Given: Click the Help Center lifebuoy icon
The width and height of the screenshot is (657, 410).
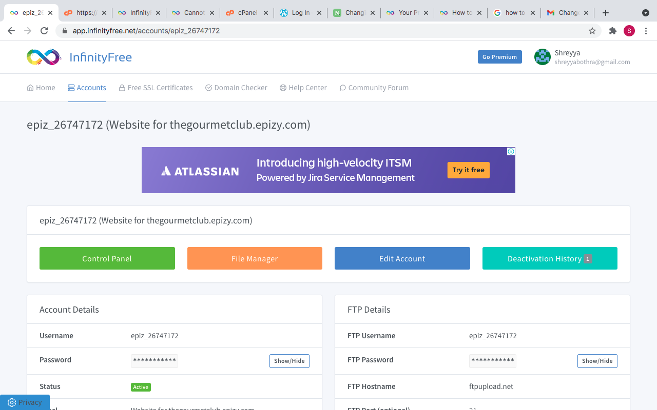Looking at the screenshot, I should pos(282,88).
